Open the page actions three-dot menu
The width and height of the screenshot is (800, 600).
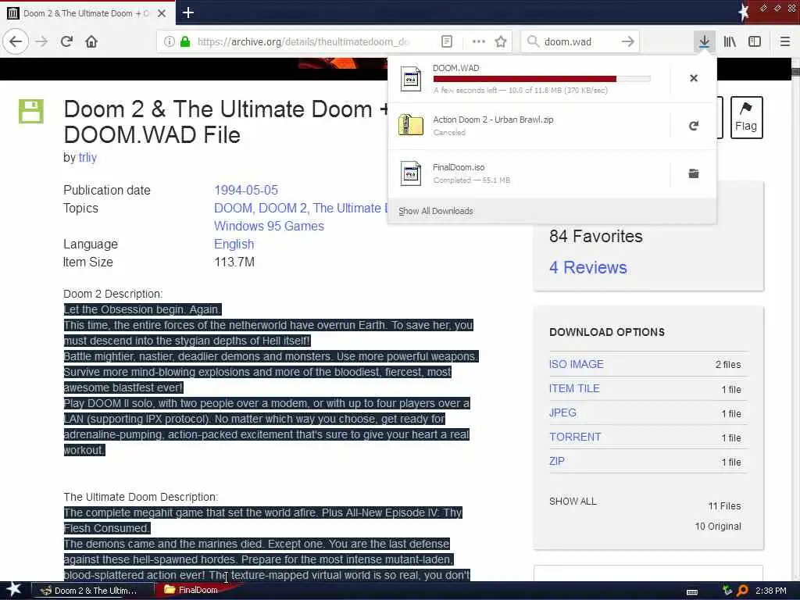pyautogui.click(x=478, y=41)
